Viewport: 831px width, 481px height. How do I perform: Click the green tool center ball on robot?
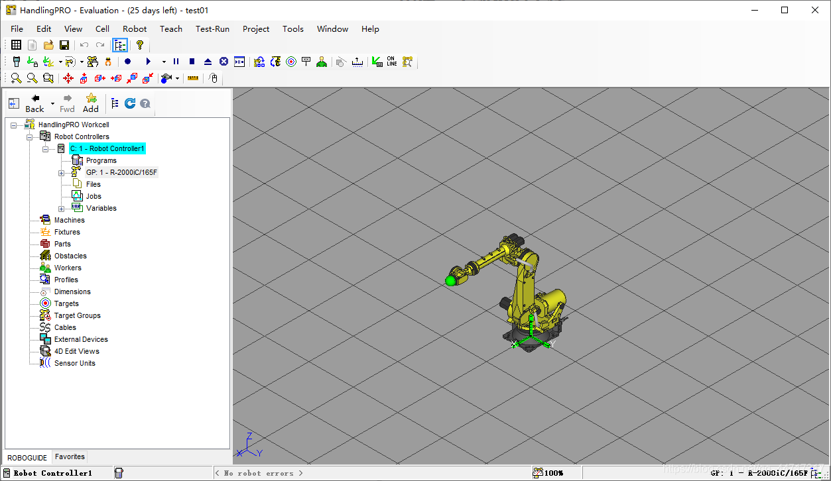pyautogui.click(x=451, y=281)
